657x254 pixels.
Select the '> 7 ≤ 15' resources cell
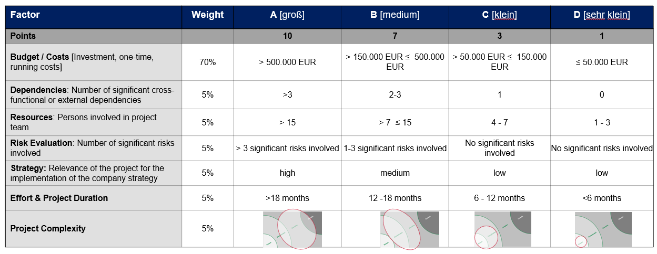pos(395,122)
